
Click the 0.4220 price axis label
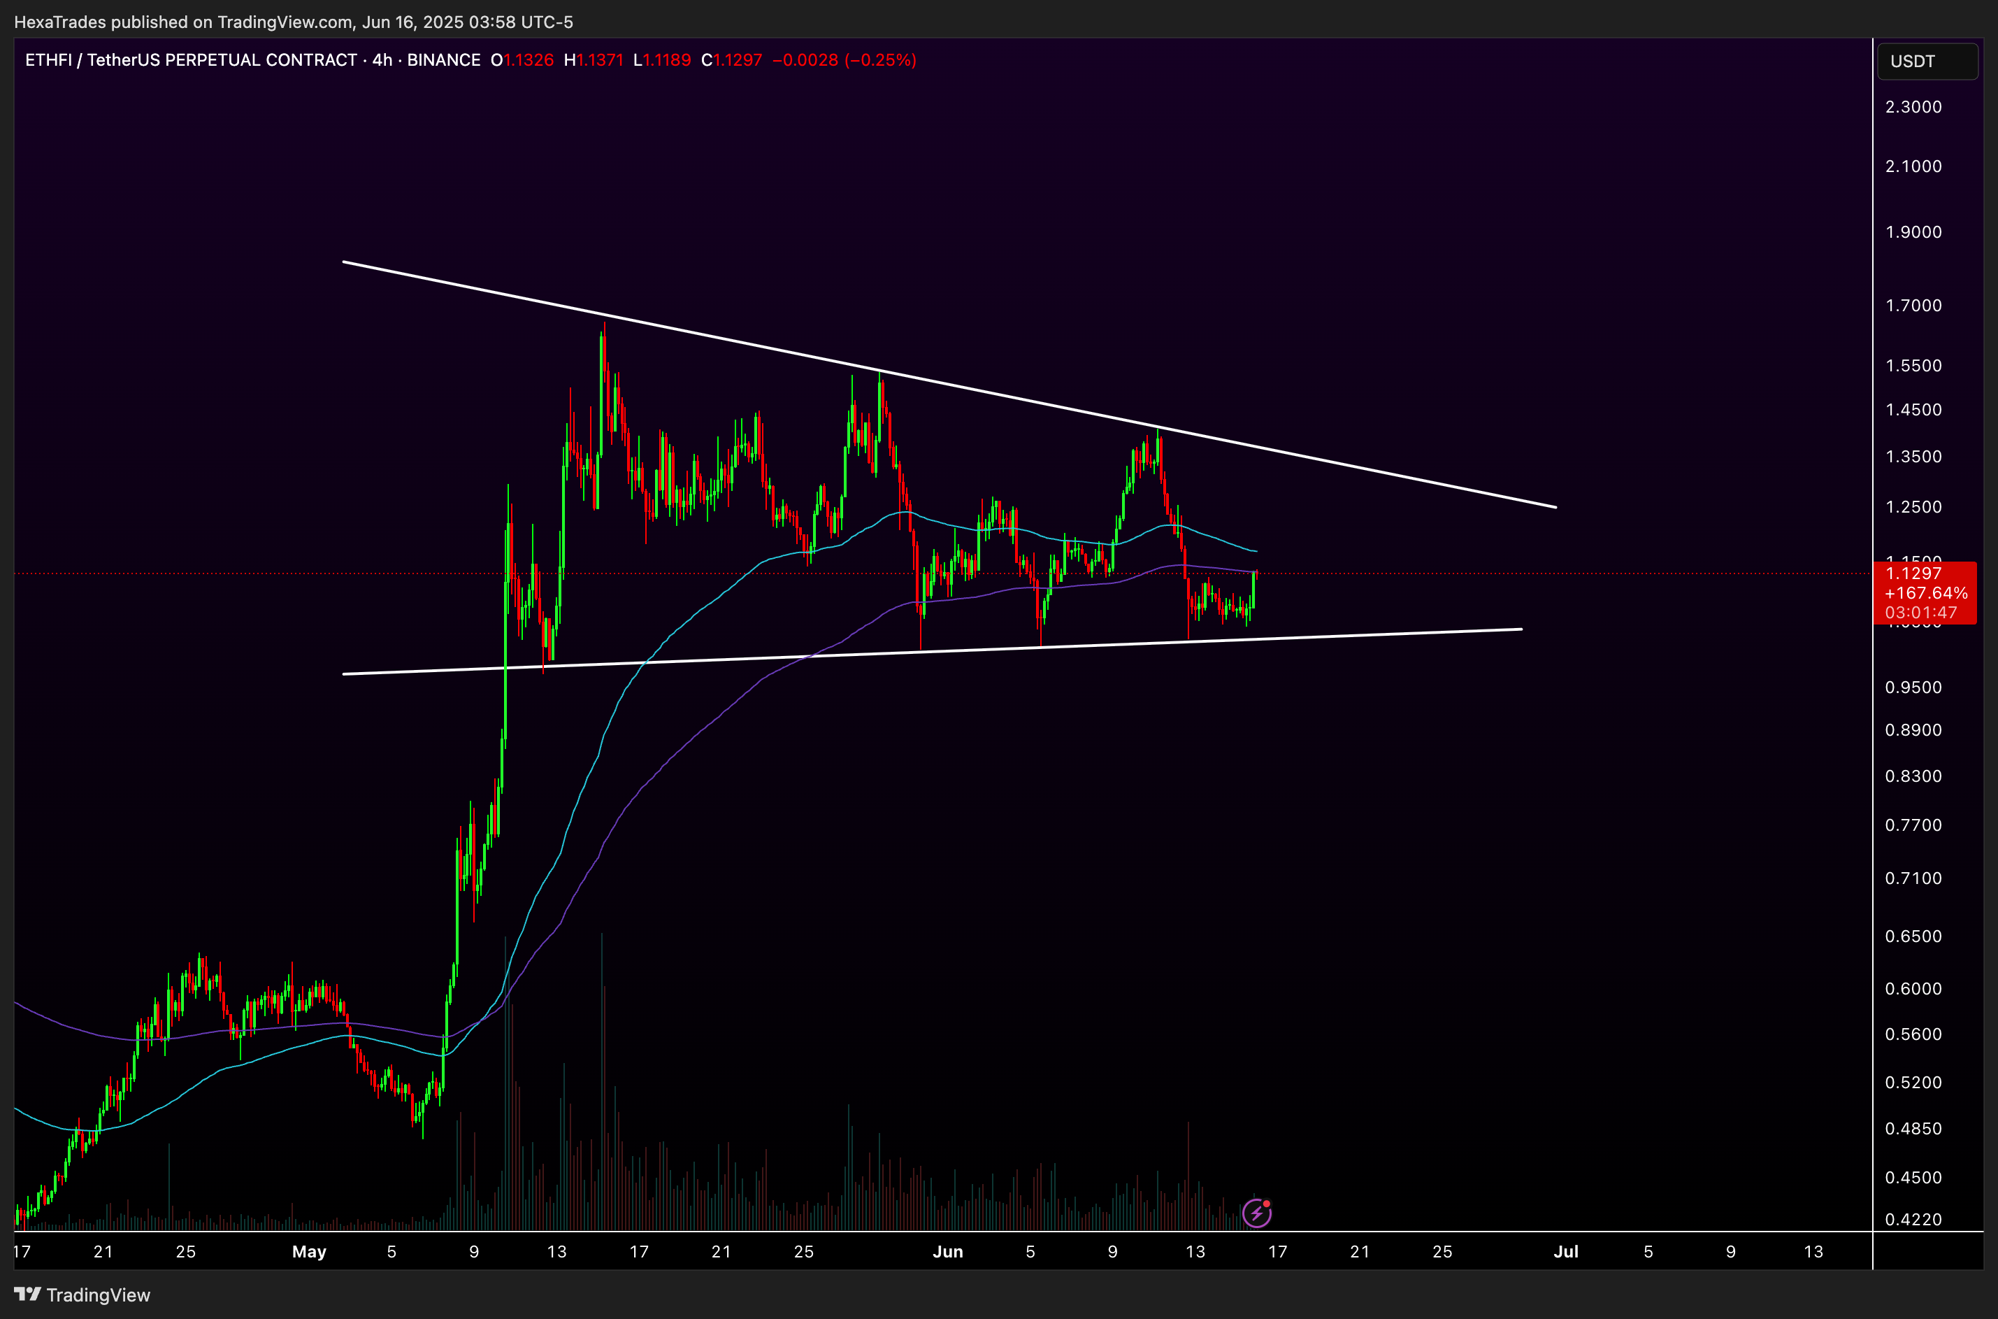1913,1220
